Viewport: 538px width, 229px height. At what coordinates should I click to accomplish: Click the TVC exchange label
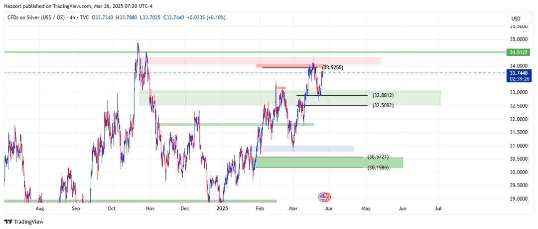click(x=84, y=17)
